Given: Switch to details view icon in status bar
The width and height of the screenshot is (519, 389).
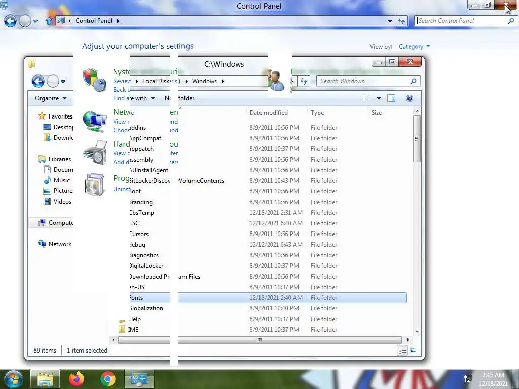Looking at the screenshot, I should coord(402,351).
